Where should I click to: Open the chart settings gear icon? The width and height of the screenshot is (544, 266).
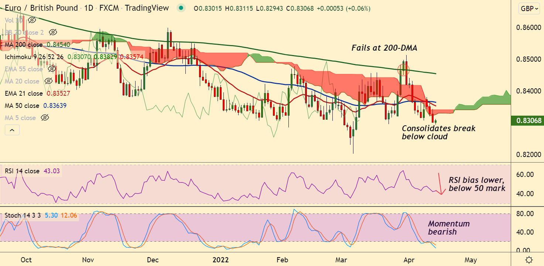[529, 259]
